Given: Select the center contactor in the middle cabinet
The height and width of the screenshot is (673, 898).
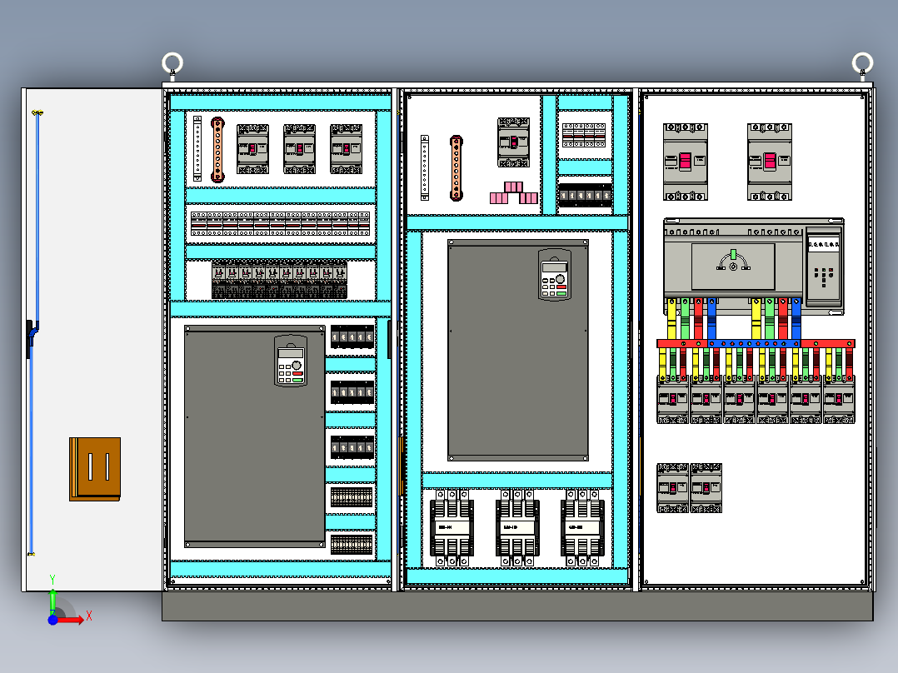Looking at the screenshot, I should [517, 527].
